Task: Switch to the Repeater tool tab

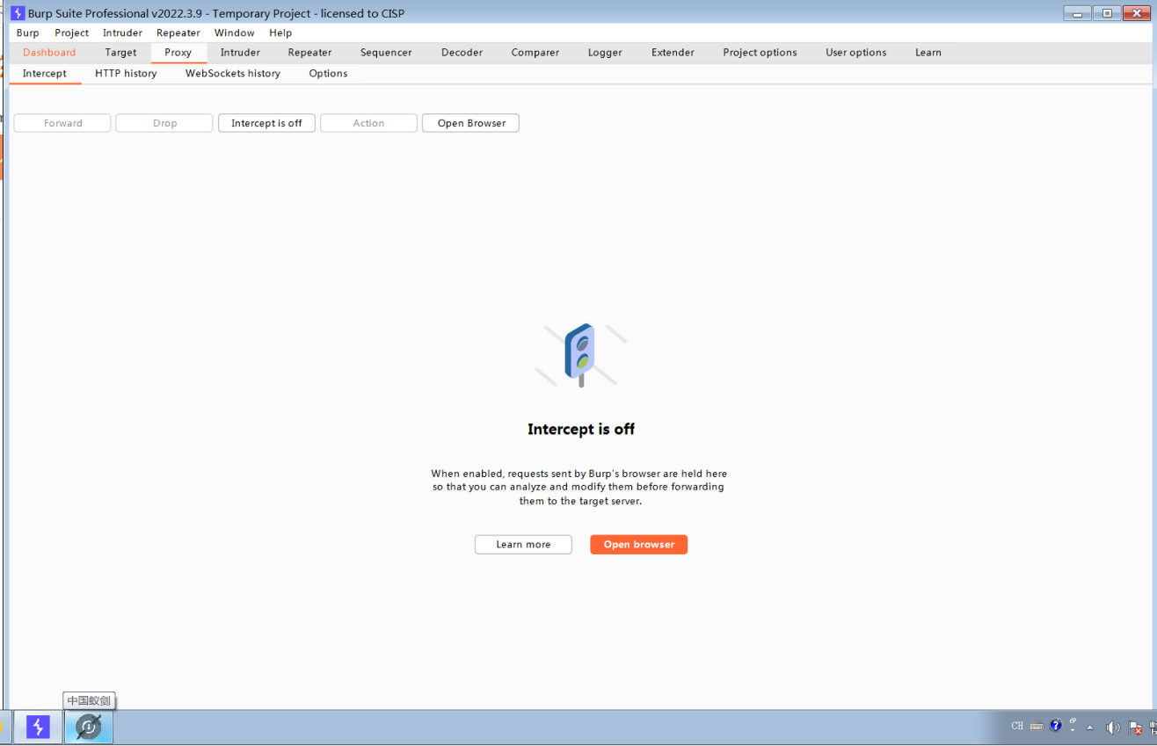Action: coord(309,53)
